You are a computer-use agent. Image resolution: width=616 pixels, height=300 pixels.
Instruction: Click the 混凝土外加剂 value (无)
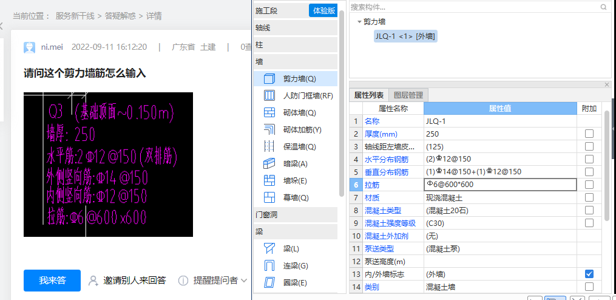(x=500, y=236)
